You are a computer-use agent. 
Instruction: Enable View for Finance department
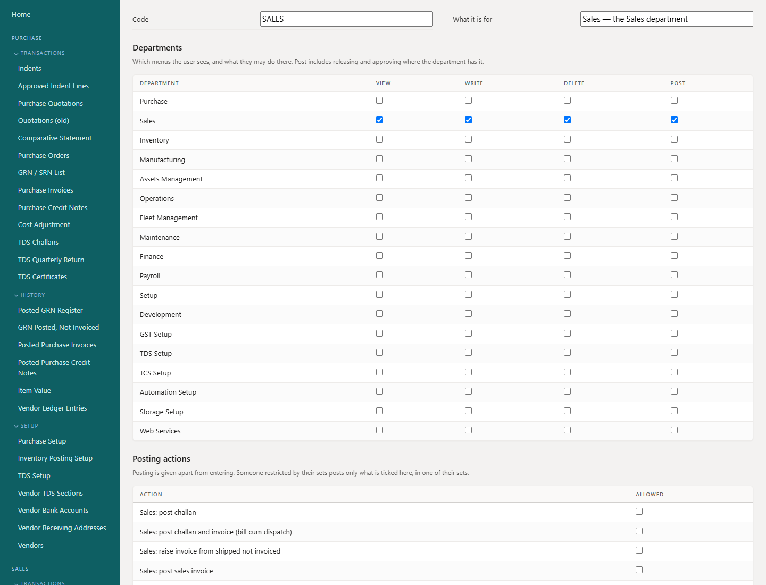click(379, 256)
